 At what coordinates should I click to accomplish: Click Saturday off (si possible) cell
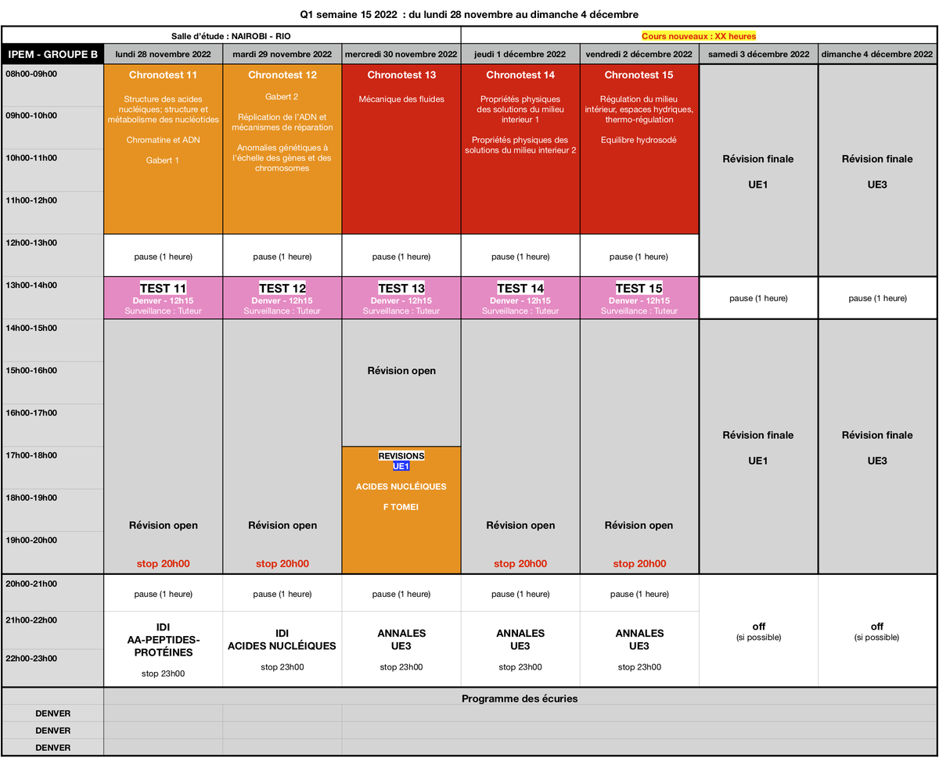[758, 630]
